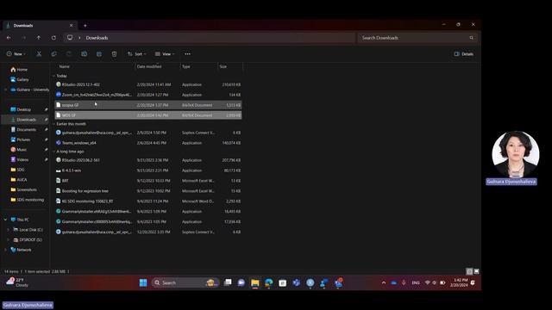Select the Teams_windows_x64 file
552x310 pixels.
147,143
